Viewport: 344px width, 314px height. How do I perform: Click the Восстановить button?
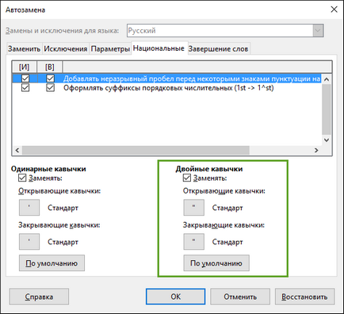[x=304, y=297]
